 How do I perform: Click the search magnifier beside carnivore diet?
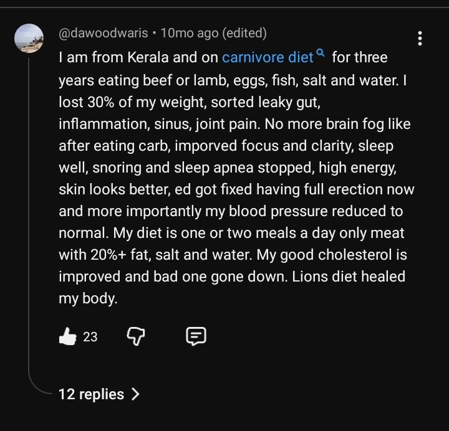click(x=321, y=54)
